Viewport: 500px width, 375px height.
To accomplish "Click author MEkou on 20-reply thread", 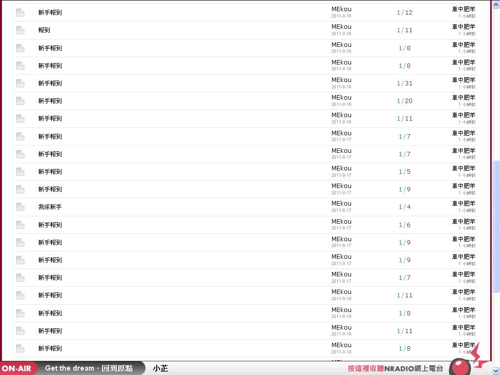I will coord(341,98).
